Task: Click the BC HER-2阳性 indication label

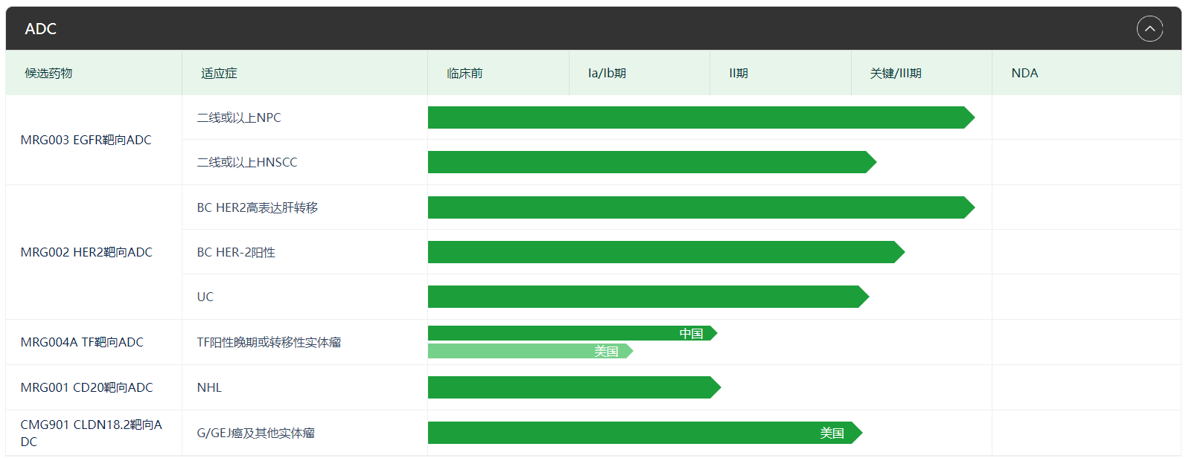Action: pos(236,252)
